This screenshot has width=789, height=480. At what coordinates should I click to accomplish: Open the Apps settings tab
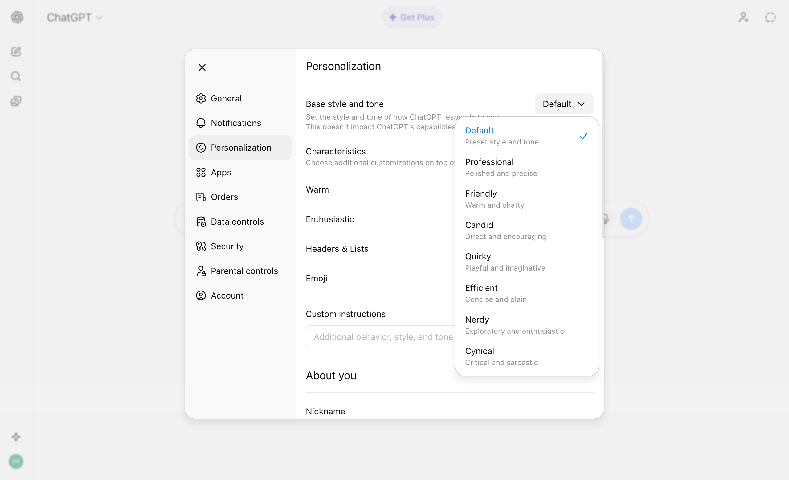[240, 172]
